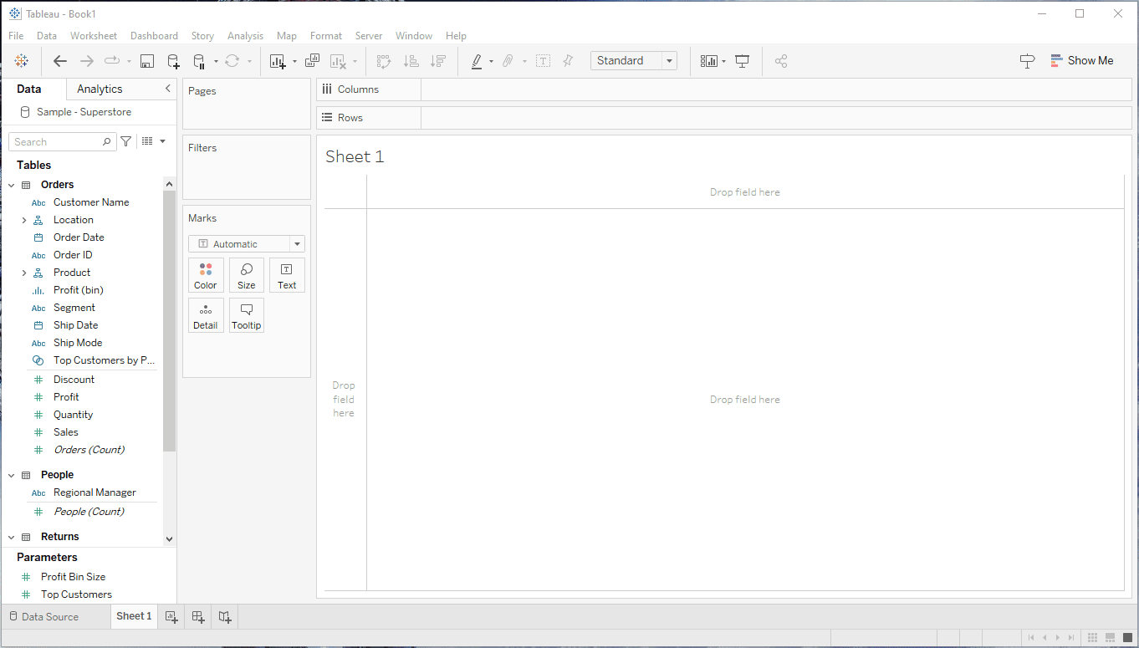Click in the field Search box
Image resolution: width=1139 pixels, height=648 pixels.
(x=57, y=142)
